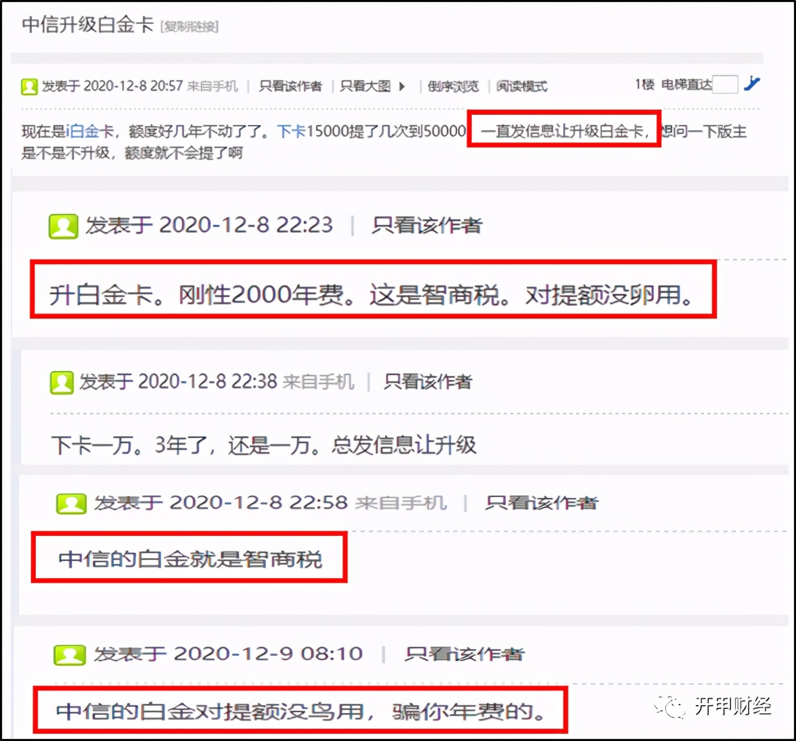Select 只看该作者 on the 08:10 reply
This screenshot has height=741, width=796.
(x=463, y=654)
